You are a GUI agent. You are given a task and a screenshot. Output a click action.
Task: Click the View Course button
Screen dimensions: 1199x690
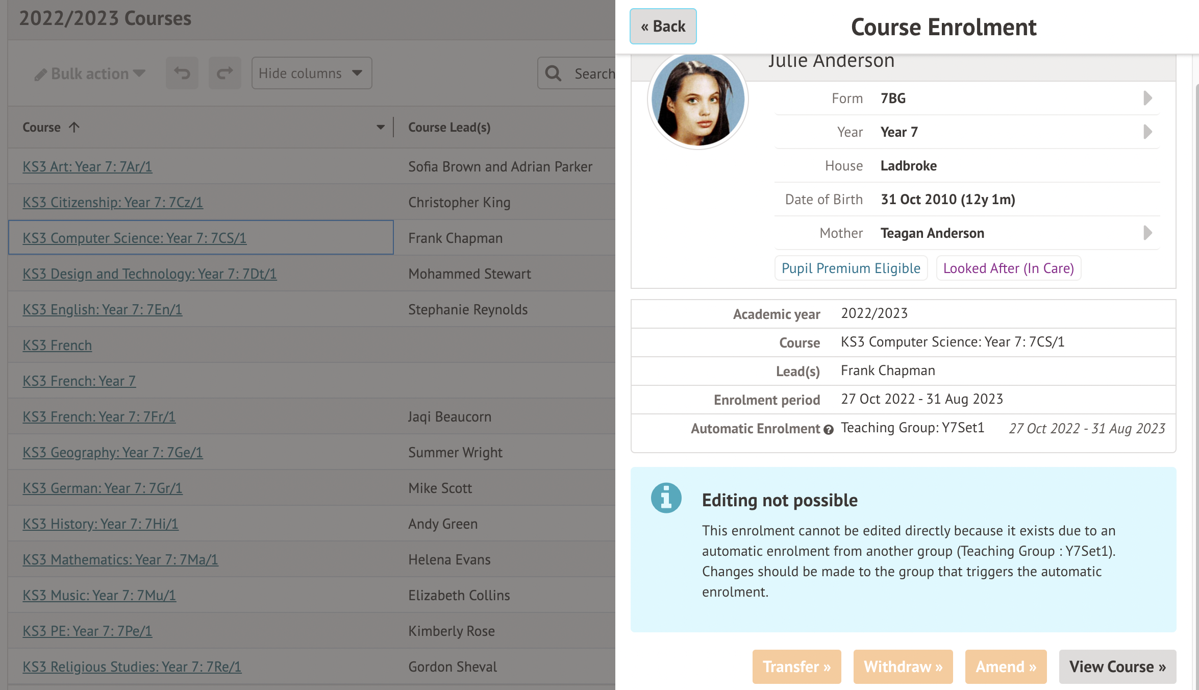tap(1117, 667)
